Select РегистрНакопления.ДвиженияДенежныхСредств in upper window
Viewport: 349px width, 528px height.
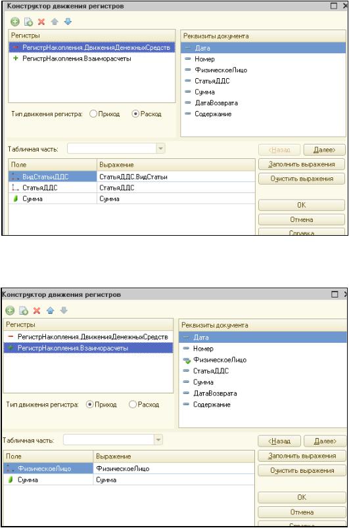click(91, 48)
